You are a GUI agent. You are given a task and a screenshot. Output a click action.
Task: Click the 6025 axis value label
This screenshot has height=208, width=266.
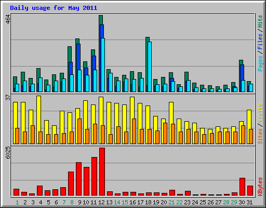8,153
